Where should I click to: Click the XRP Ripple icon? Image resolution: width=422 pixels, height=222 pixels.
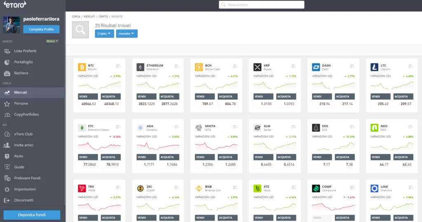point(257,67)
